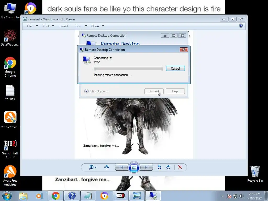Open the avast_one_e... installer icon
The height and width of the screenshot is (201, 268).
tap(10, 119)
